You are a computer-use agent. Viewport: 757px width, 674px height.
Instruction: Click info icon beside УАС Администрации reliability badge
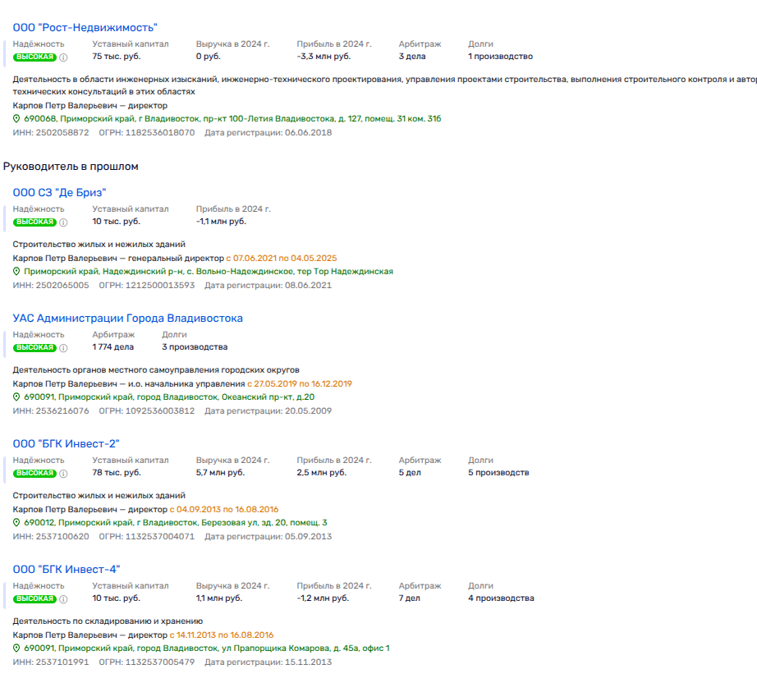click(x=63, y=348)
